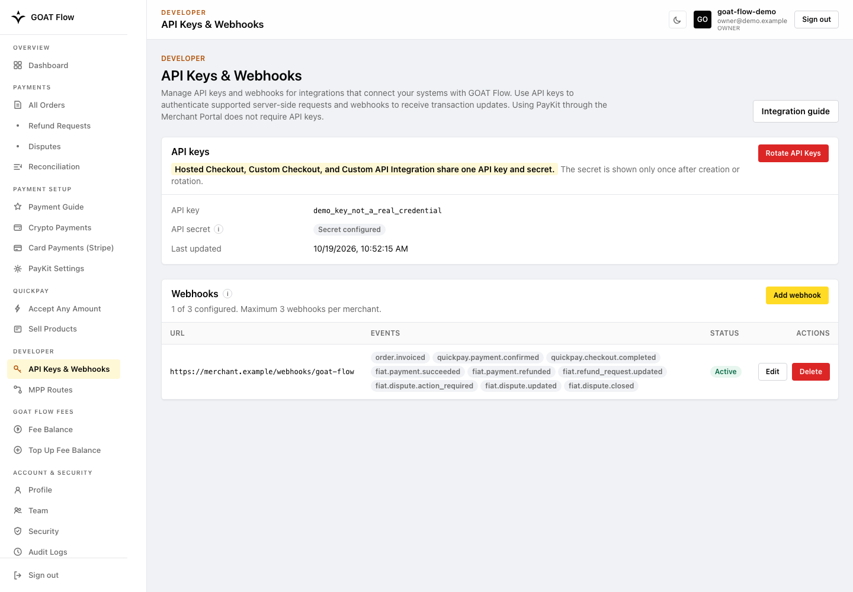Click the Audit Logs clock icon
Screen dimensions: 853x592
[x=18, y=552]
